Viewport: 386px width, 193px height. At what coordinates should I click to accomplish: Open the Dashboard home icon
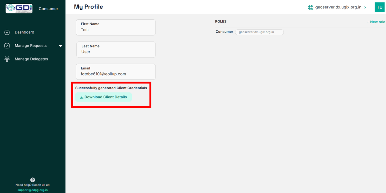[7, 32]
